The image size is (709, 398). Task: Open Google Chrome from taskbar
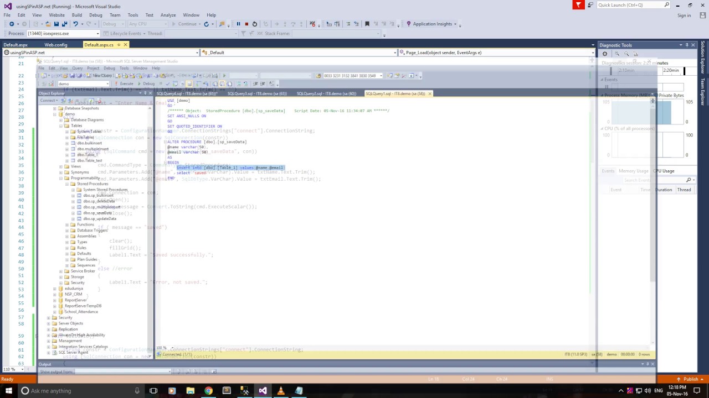(208, 391)
